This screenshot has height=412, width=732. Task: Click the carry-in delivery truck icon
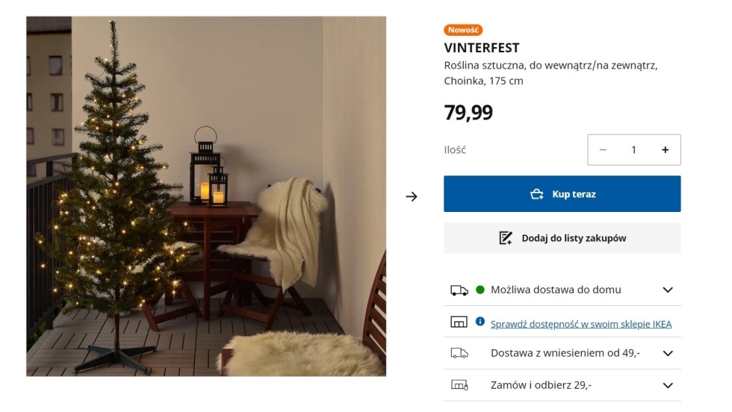click(459, 353)
